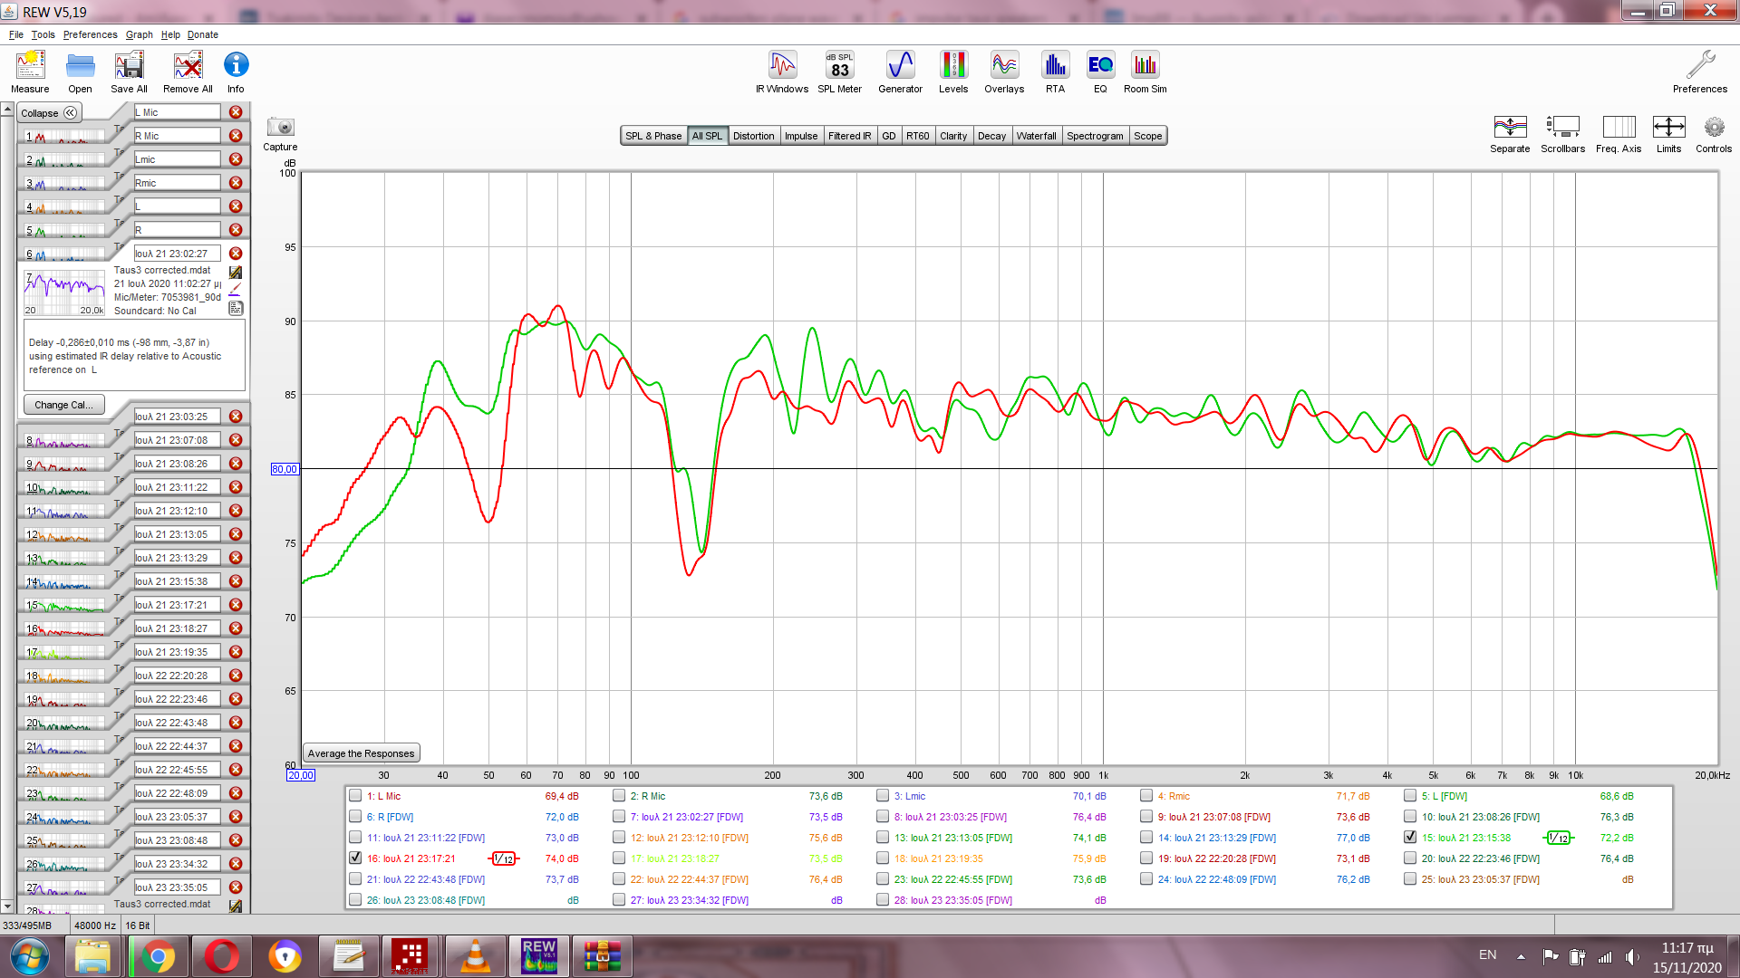The width and height of the screenshot is (1740, 978).
Task: Uncheck measurement 15 trace checkbox
Action: coord(1410,837)
